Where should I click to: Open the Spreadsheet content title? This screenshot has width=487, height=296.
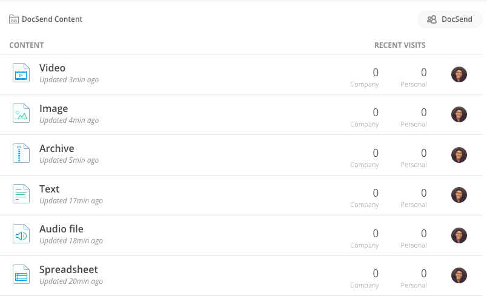tap(68, 269)
